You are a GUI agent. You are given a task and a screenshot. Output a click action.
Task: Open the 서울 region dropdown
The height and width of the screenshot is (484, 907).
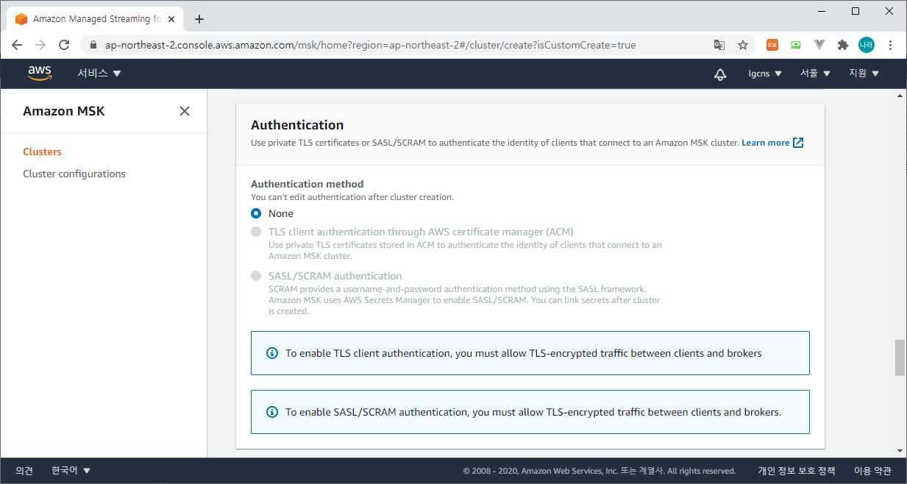click(816, 74)
